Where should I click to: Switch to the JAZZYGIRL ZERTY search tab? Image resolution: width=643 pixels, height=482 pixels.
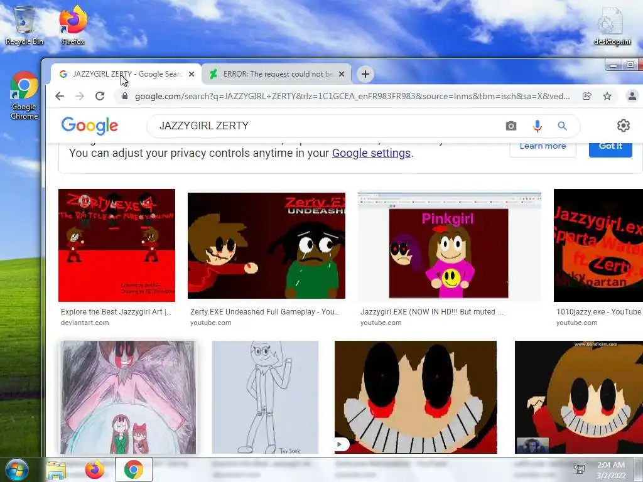[126, 74]
